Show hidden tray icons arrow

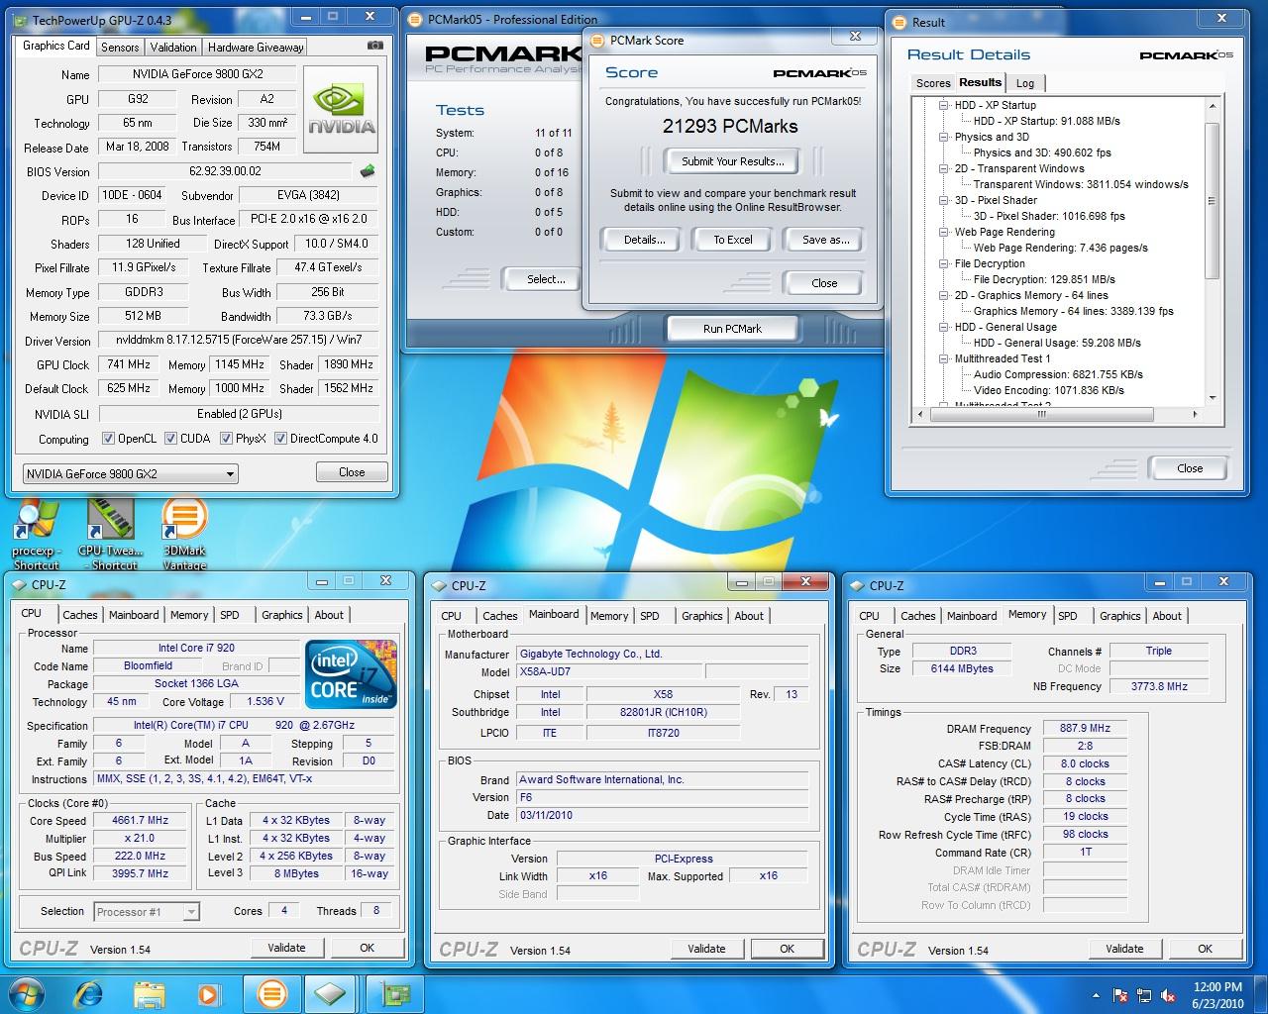1096,994
